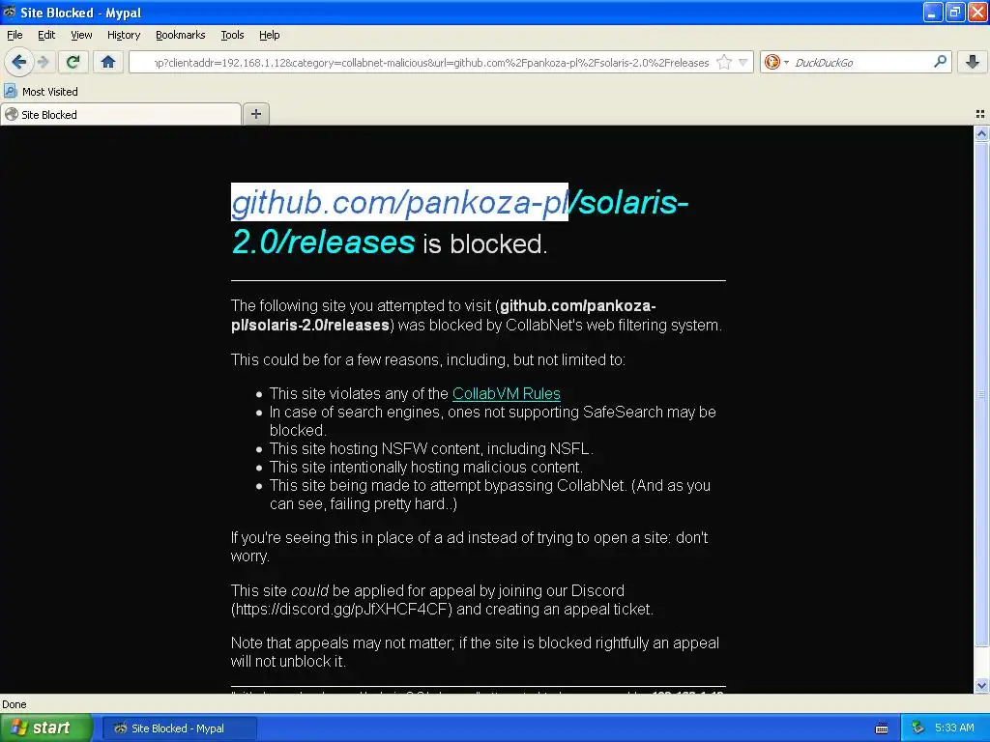Image resolution: width=990 pixels, height=742 pixels.
Task: Click the network tray icon
Action: pos(917,728)
